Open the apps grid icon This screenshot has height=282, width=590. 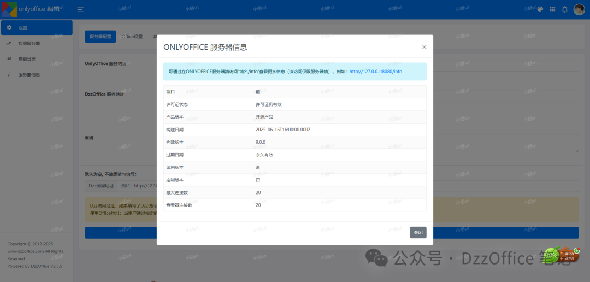(553, 9)
